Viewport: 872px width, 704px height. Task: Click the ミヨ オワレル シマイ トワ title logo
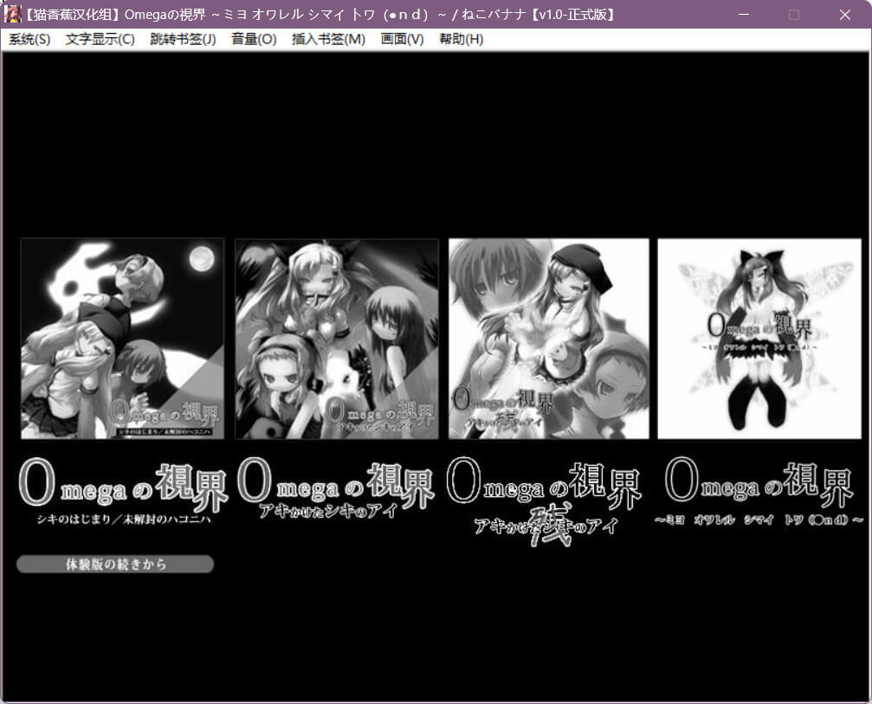(x=759, y=494)
